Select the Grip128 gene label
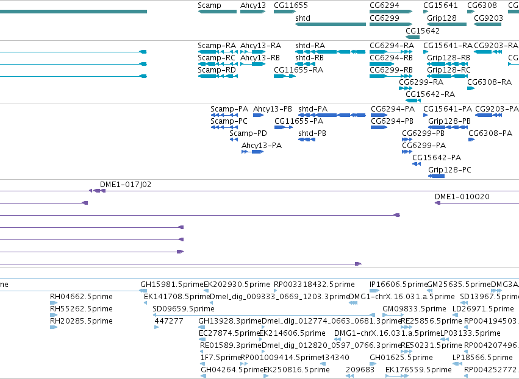 pos(442,18)
